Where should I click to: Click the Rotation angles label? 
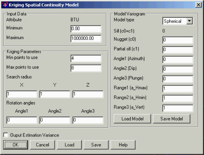pos(21,103)
